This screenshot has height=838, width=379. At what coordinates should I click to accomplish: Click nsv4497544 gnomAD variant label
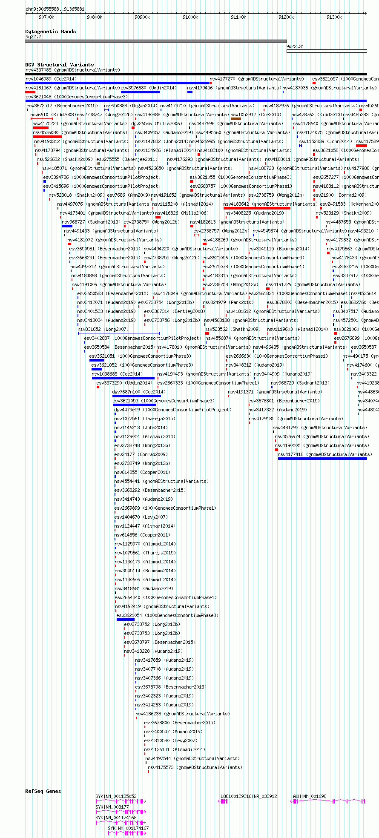(x=192, y=758)
